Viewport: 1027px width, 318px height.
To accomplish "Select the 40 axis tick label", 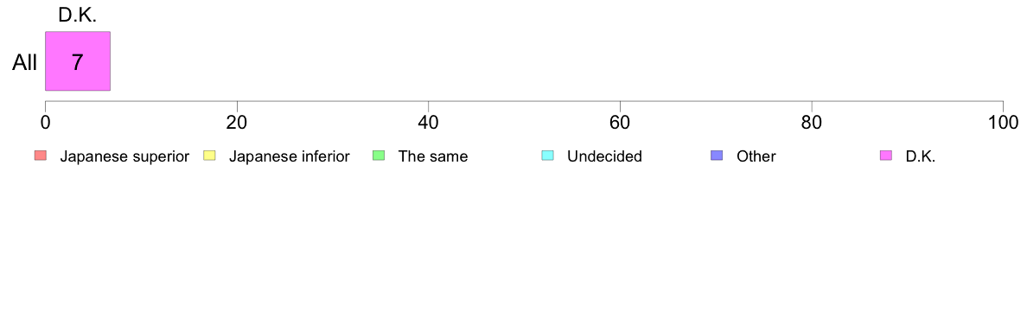I will 429,122.
